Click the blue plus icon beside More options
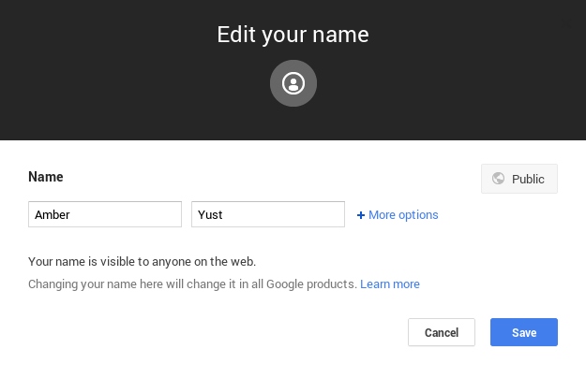 (361, 215)
